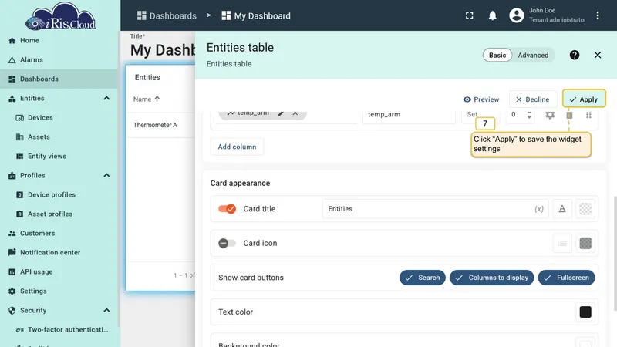Enable the Card icon toggle
Screen dimensions: 617x347
coord(227,243)
